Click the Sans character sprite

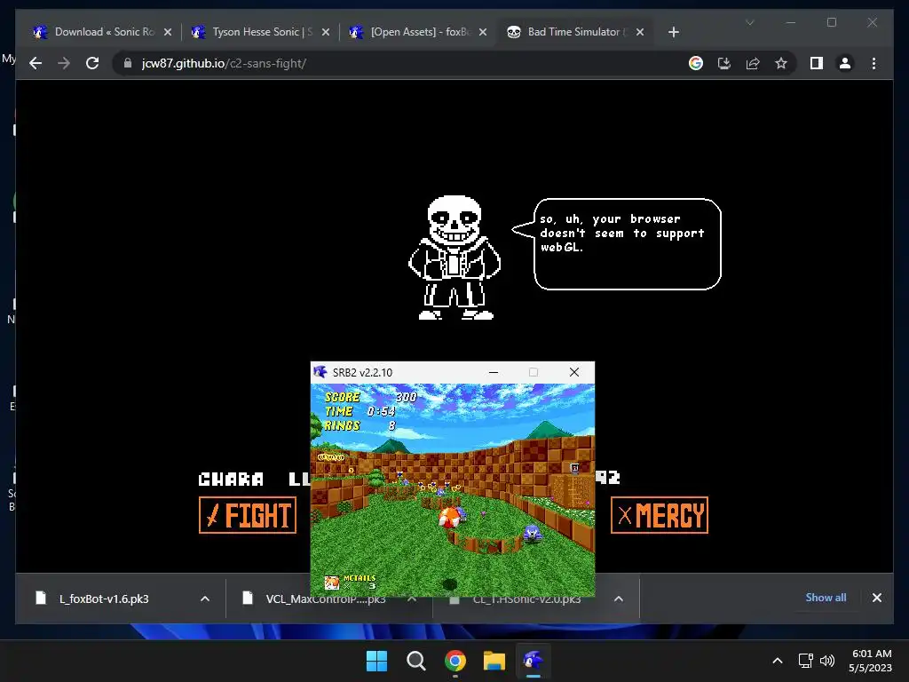point(454,258)
